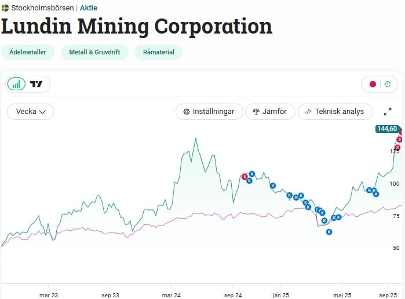This screenshot has width=405, height=299.
Task: Open the Vecka interval dropdown
Action: point(31,112)
